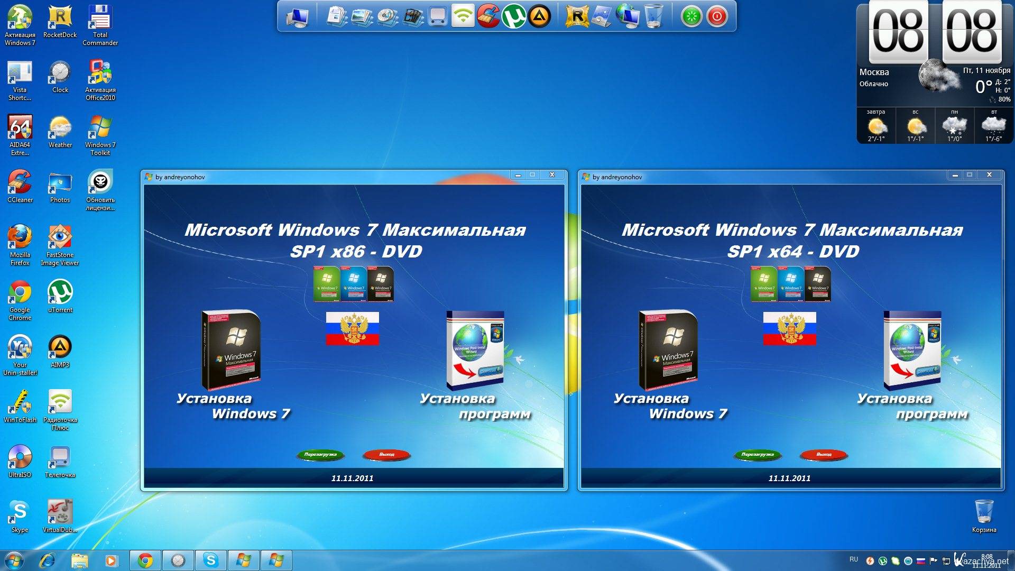Screen dimensions: 1015x571
Task: Open Windows Media Player from the taskbar
Action: [x=111, y=560]
